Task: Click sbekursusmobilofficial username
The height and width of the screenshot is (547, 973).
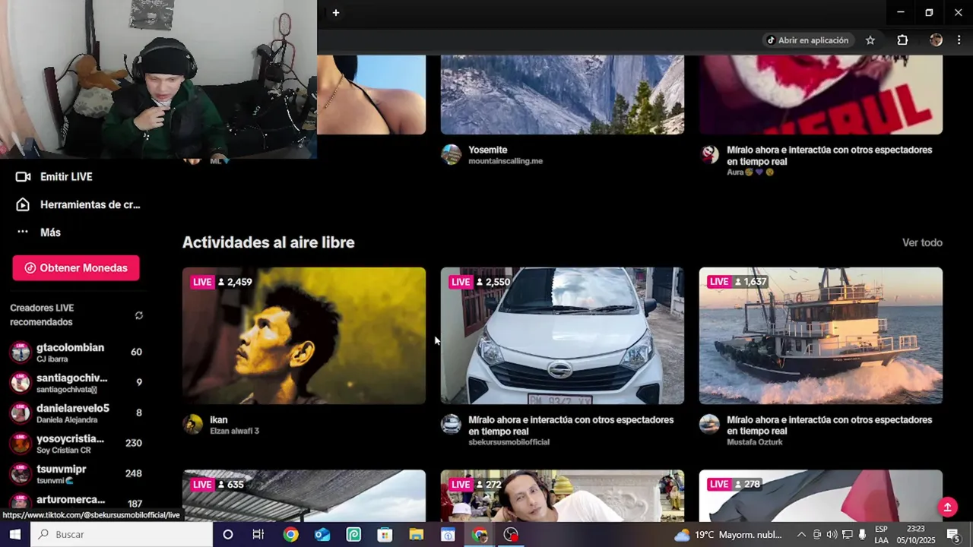Action: (x=509, y=442)
